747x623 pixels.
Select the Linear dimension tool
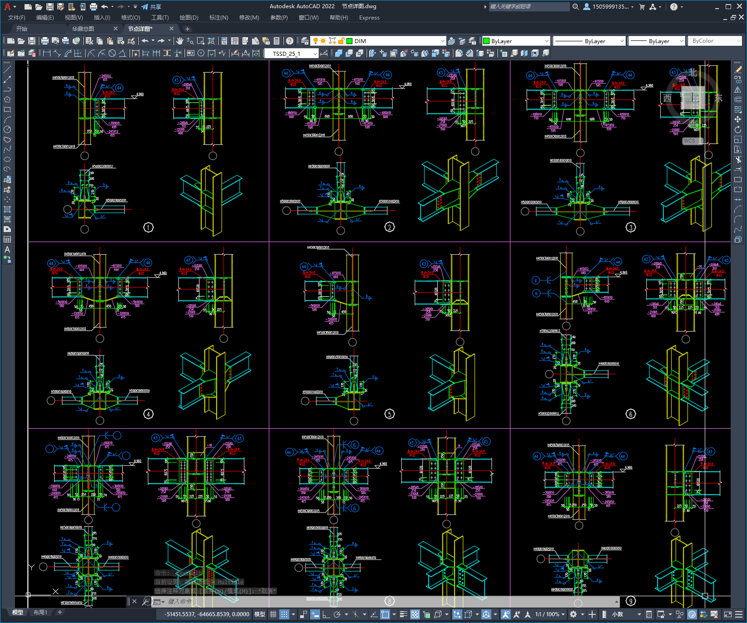pyautogui.click(x=47, y=53)
